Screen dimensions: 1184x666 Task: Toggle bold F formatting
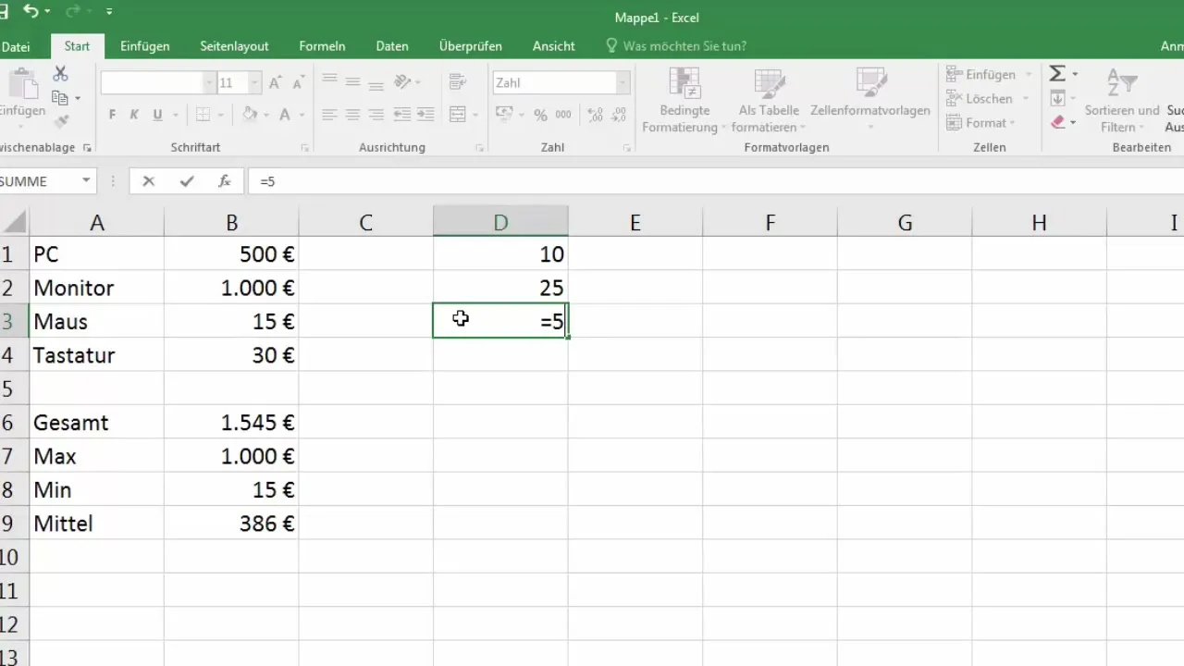pyautogui.click(x=112, y=115)
